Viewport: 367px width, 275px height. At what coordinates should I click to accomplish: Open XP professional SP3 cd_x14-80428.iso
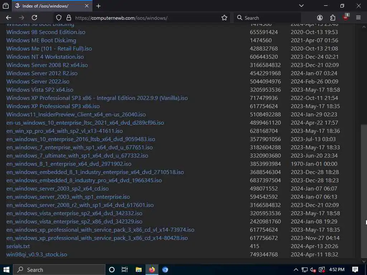coord(97,238)
